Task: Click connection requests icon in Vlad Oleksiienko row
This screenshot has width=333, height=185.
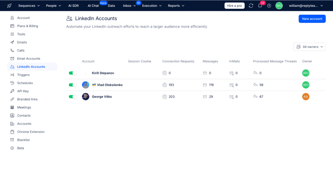Action: pos(165,85)
